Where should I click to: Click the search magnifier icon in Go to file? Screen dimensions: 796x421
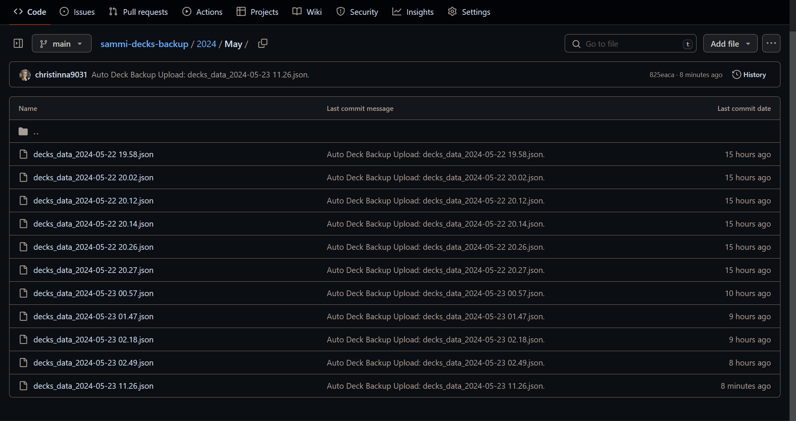(576, 44)
